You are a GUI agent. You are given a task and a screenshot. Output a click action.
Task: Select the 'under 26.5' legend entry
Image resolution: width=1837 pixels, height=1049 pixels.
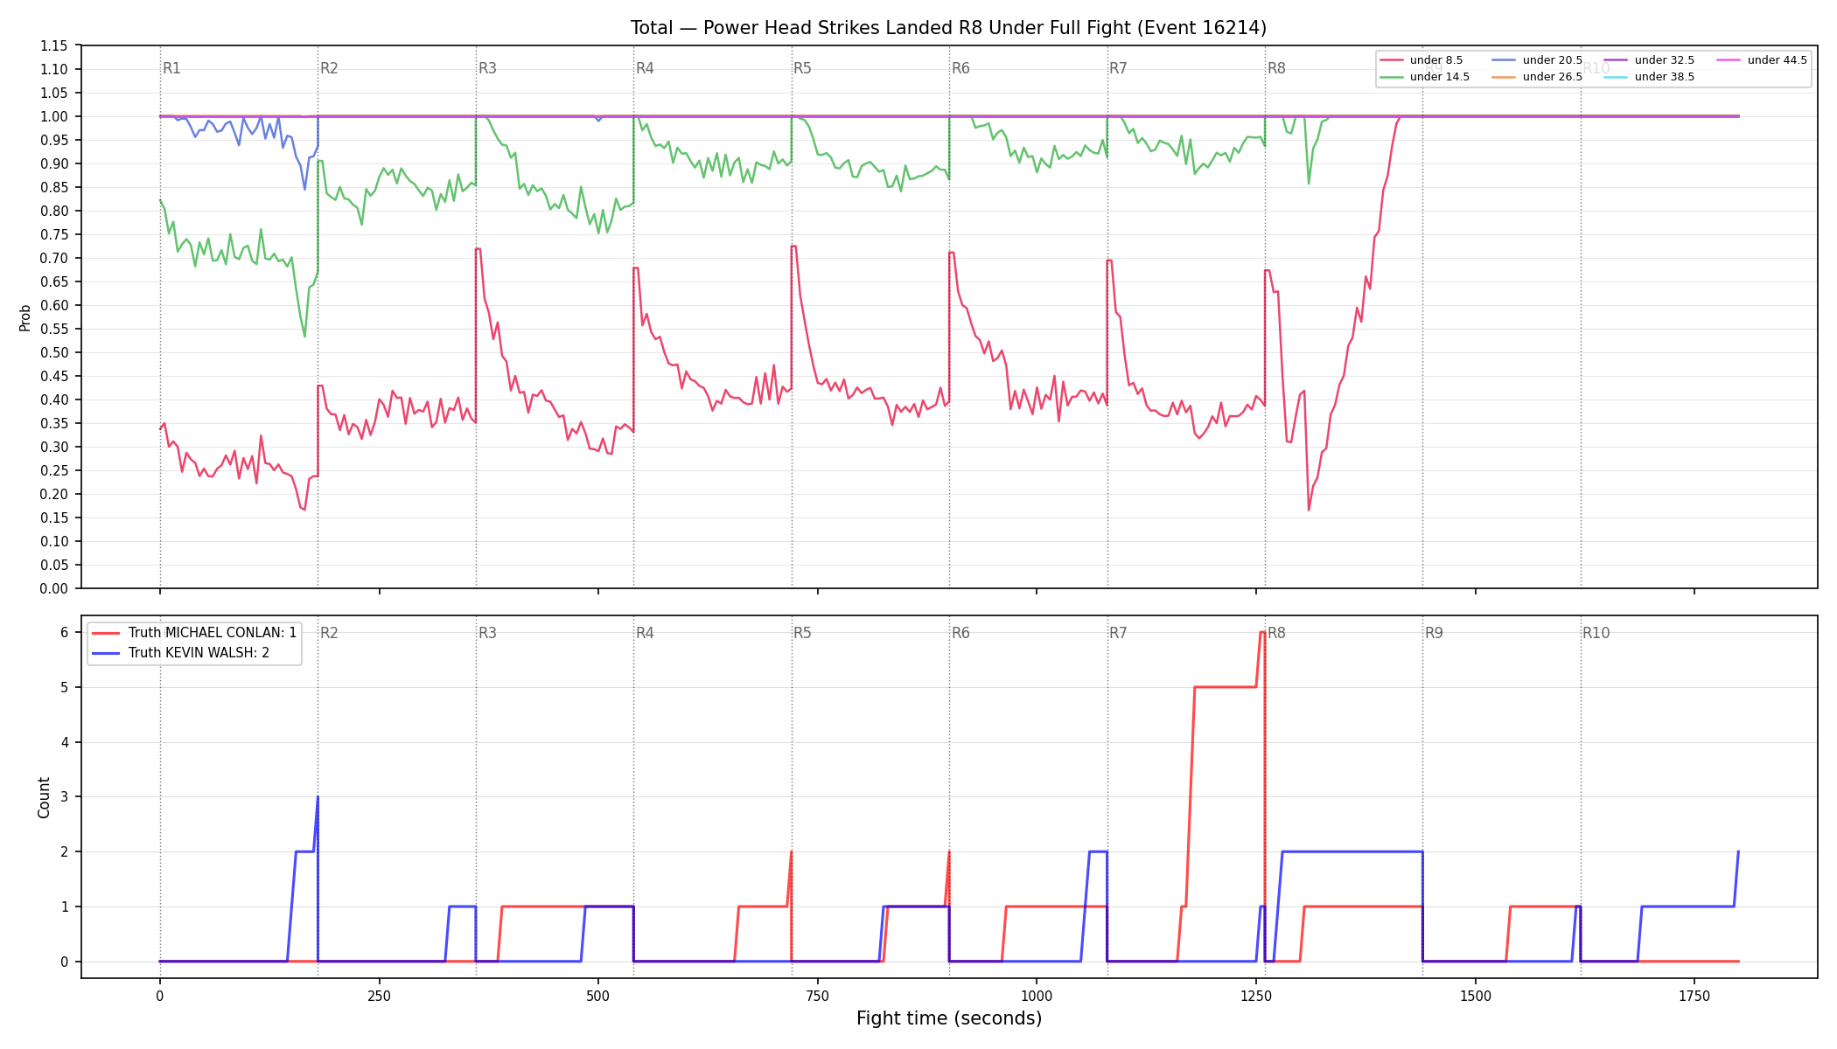[1538, 77]
